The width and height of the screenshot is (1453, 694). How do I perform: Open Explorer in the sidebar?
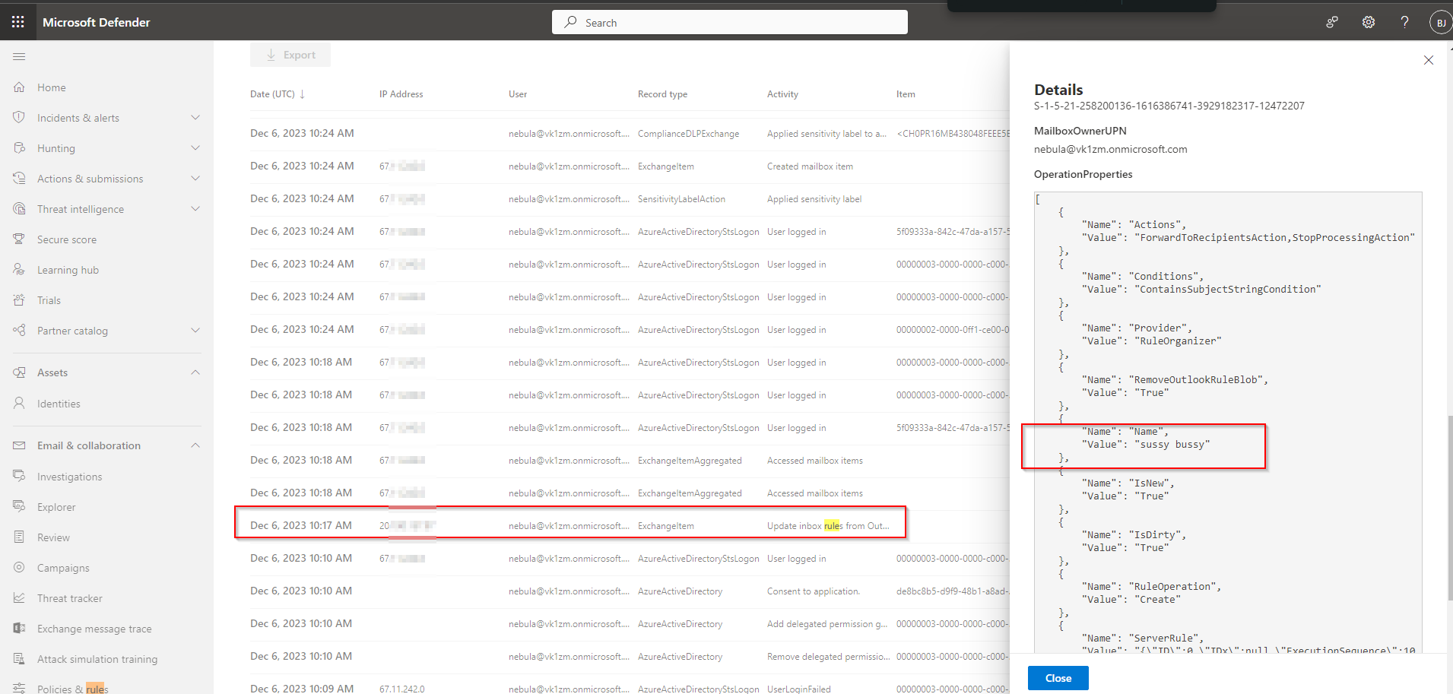(x=56, y=507)
